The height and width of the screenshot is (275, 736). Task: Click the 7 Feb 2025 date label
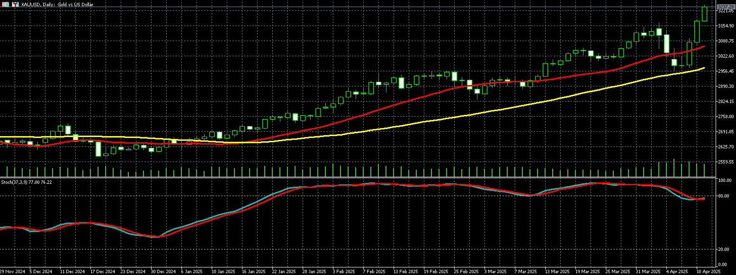tap(374, 272)
